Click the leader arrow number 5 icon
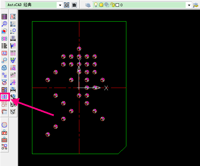The width and height of the screenshot is (200, 166). coord(13,46)
